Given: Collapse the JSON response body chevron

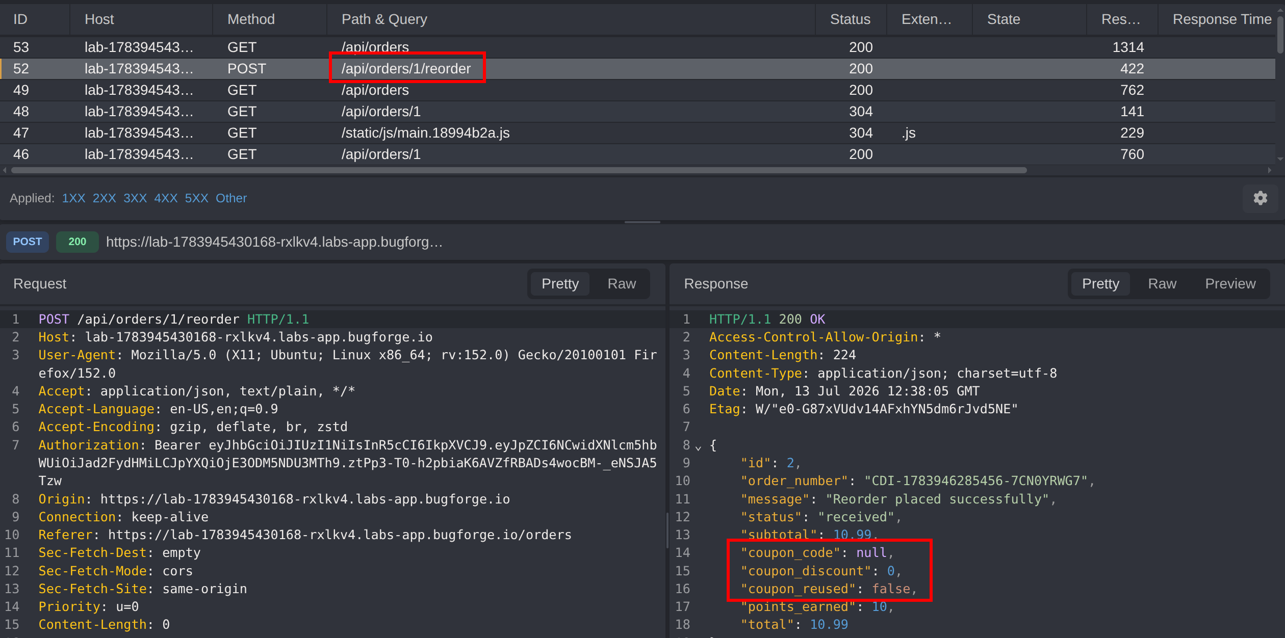Looking at the screenshot, I should point(698,447).
